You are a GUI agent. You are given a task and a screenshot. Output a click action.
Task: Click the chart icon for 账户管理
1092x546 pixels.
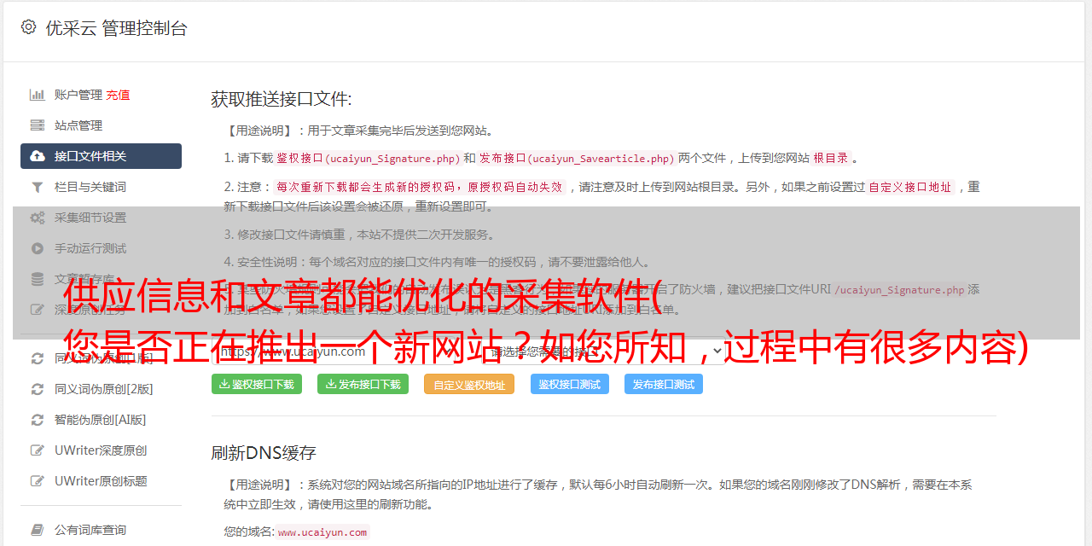click(38, 95)
